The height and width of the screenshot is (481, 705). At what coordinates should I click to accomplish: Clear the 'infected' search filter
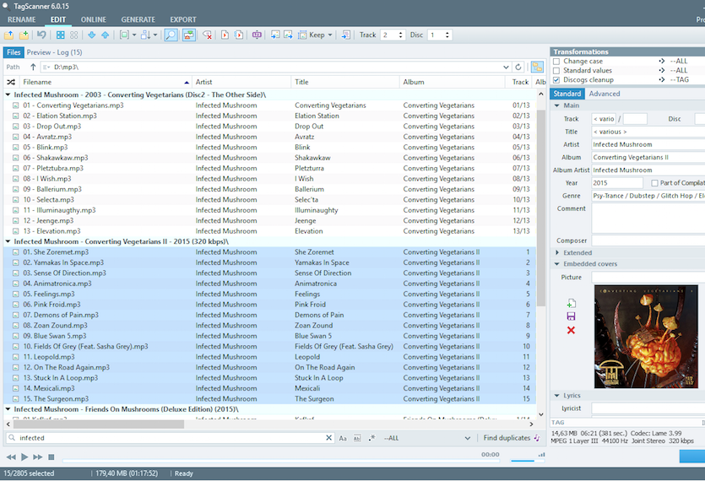point(328,438)
